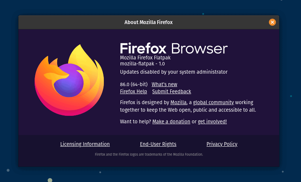
Task: Open the Firefox Help link
Action: coord(134,91)
